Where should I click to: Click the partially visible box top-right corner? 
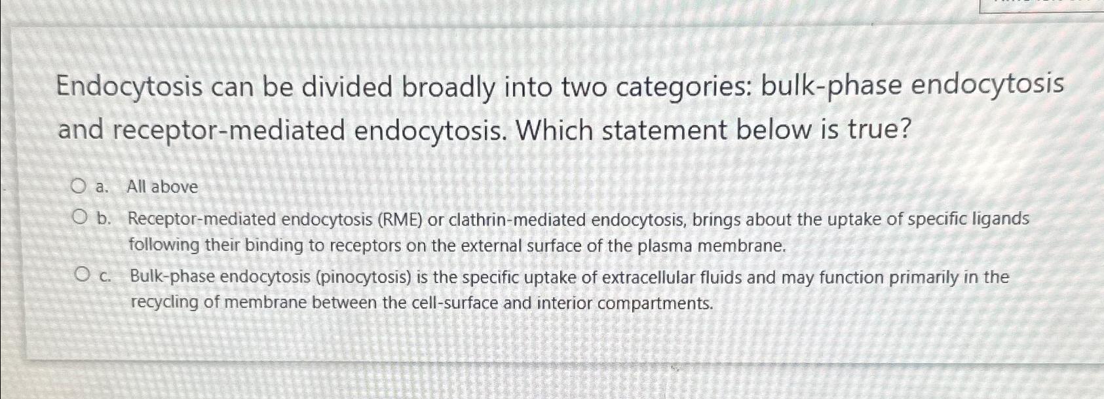click(x=1042, y=7)
